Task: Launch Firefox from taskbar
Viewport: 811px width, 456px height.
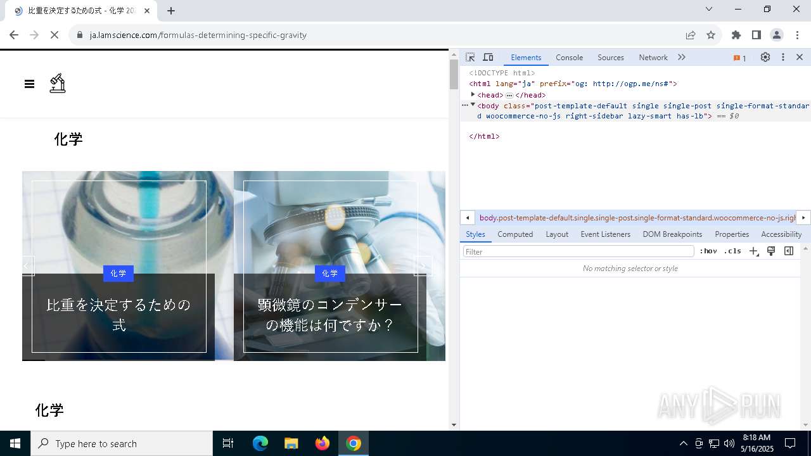Action: click(x=322, y=443)
